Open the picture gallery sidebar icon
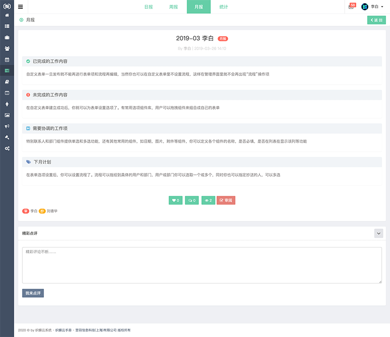This screenshot has height=337, width=390. point(7,115)
